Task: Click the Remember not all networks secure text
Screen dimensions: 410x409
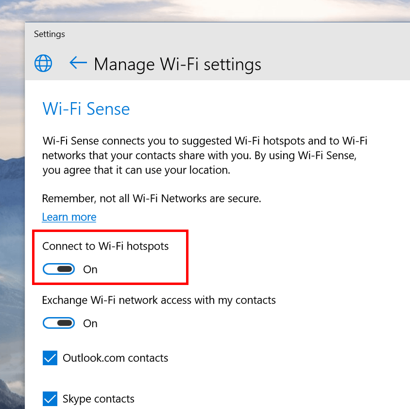Action: point(152,198)
